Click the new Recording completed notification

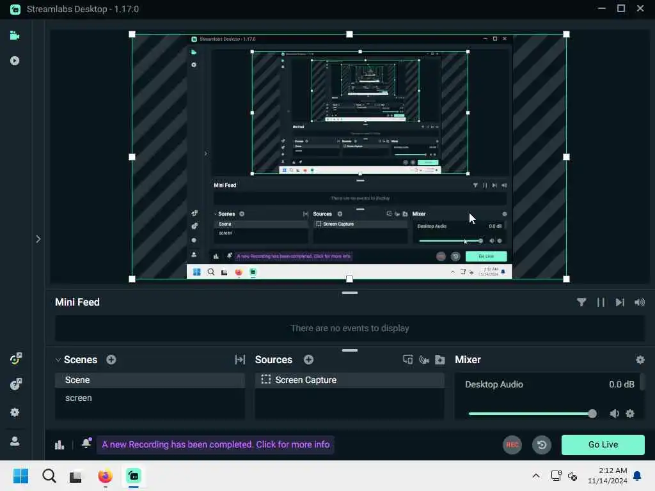(x=216, y=445)
